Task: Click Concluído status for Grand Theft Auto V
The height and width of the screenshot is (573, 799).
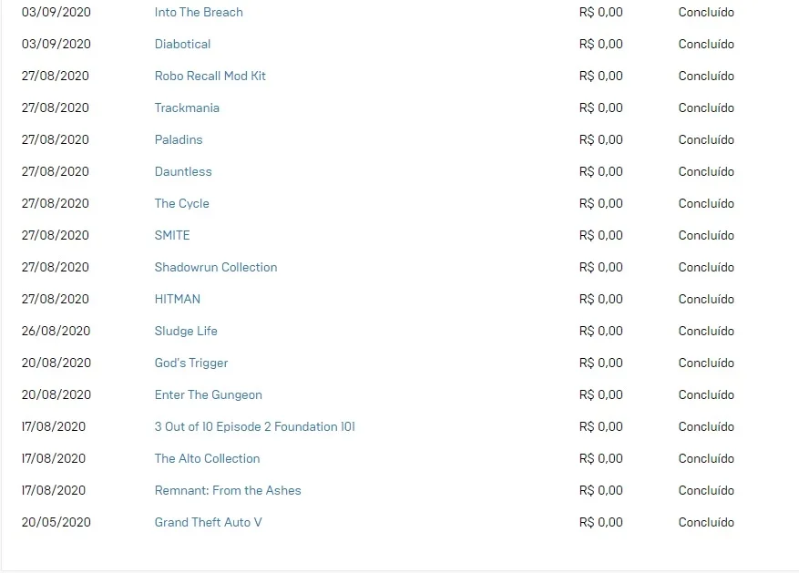Action: click(706, 523)
